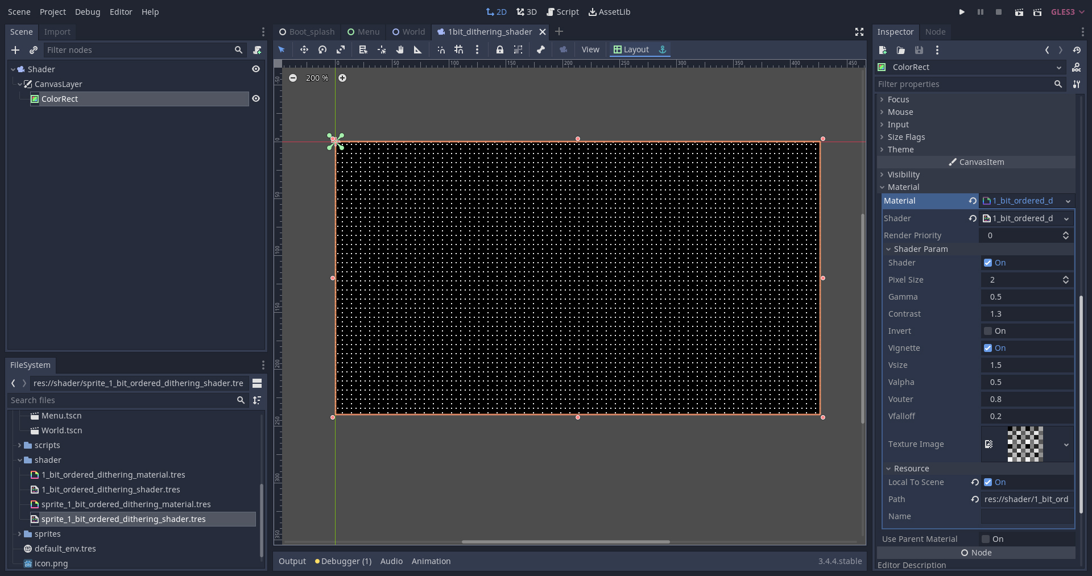The width and height of the screenshot is (1092, 576).
Task: Collapse the CanvasLayer node in the scene tree
Action: tap(20, 84)
